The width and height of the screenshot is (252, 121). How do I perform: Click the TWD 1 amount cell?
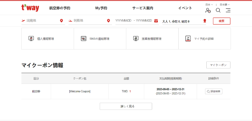pos(126,91)
